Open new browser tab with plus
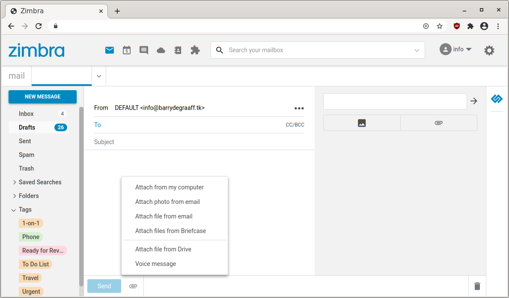Image resolution: width=509 pixels, height=298 pixels. tap(117, 11)
